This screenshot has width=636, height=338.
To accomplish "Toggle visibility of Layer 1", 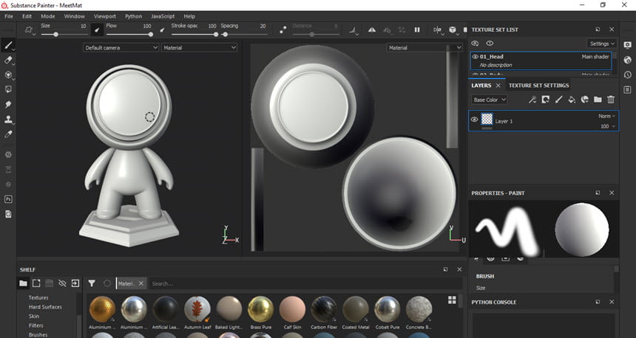I will [x=474, y=120].
